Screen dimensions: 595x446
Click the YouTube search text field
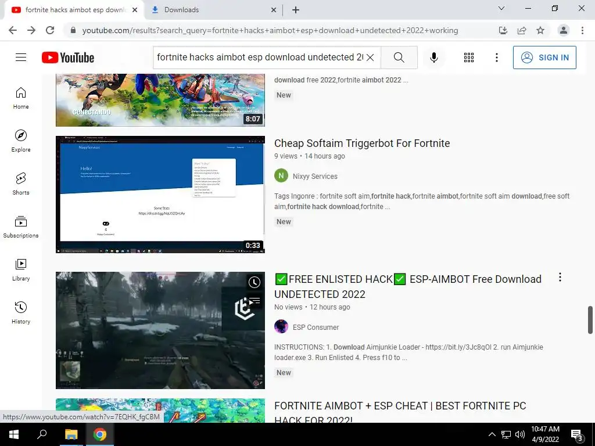click(260, 57)
